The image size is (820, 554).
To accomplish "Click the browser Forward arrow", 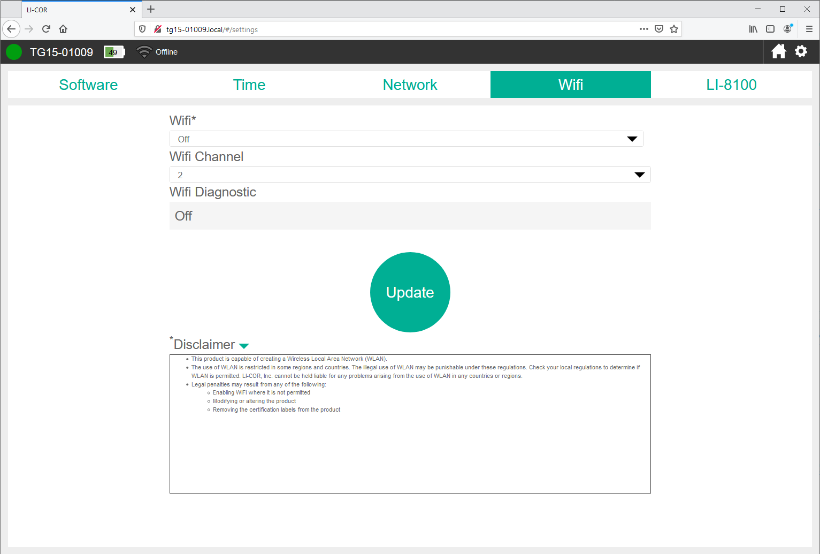I will click(x=29, y=29).
